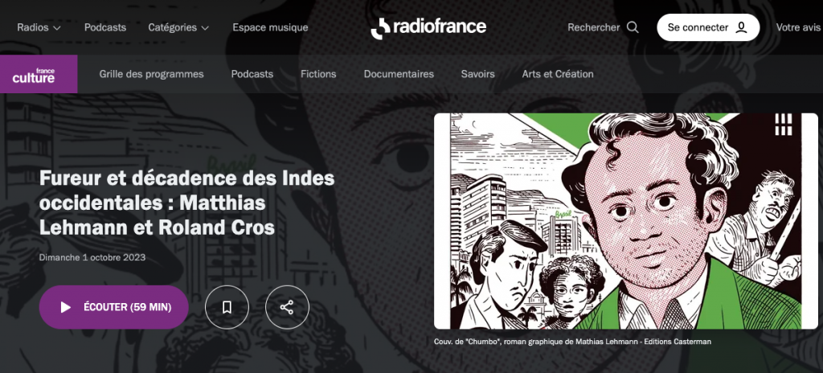The image size is (823, 373).
Task: Click the France Culture logo
Action: 39,74
